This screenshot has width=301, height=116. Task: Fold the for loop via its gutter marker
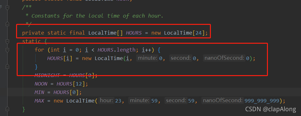pos(7,50)
